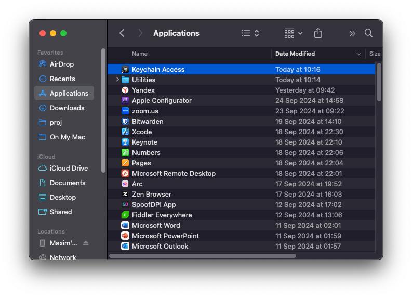This screenshot has height=298, width=412.
Task: Select the '12 Sep 2024 at 13:06' cell
Action: (309, 215)
